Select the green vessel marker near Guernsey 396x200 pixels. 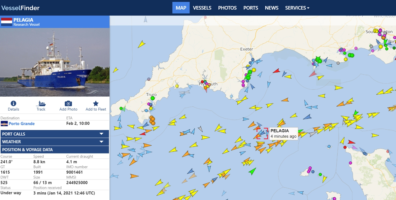[320, 174]
